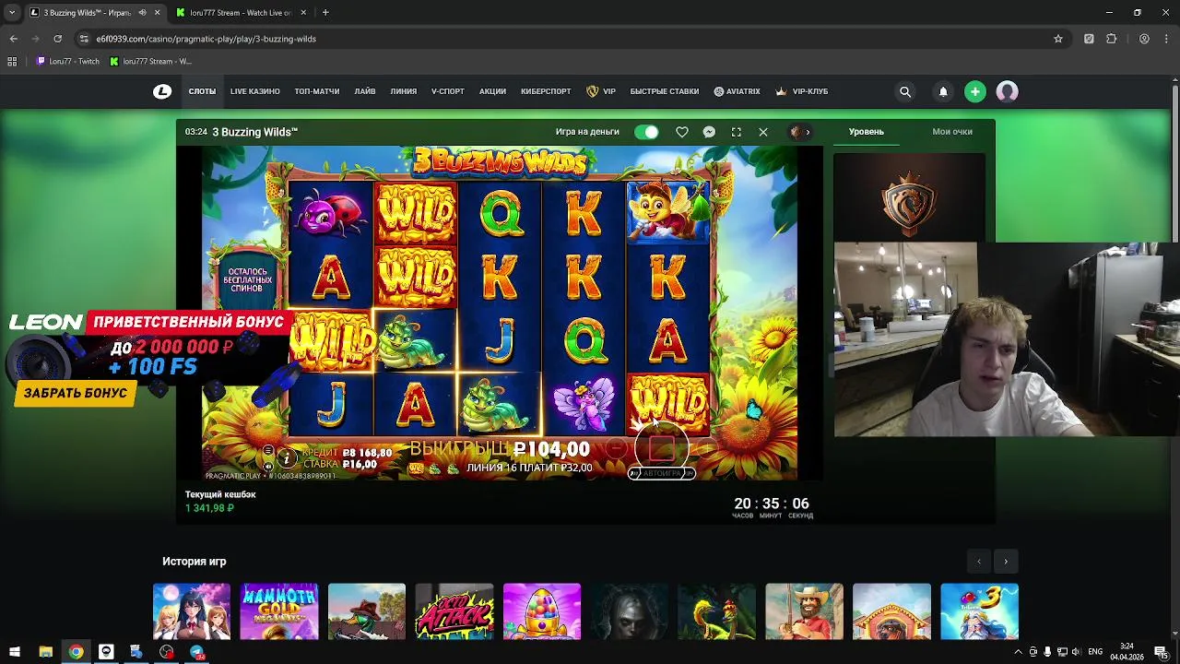Open the 'VIP-КЛУБ' crown link

(801, 91)
